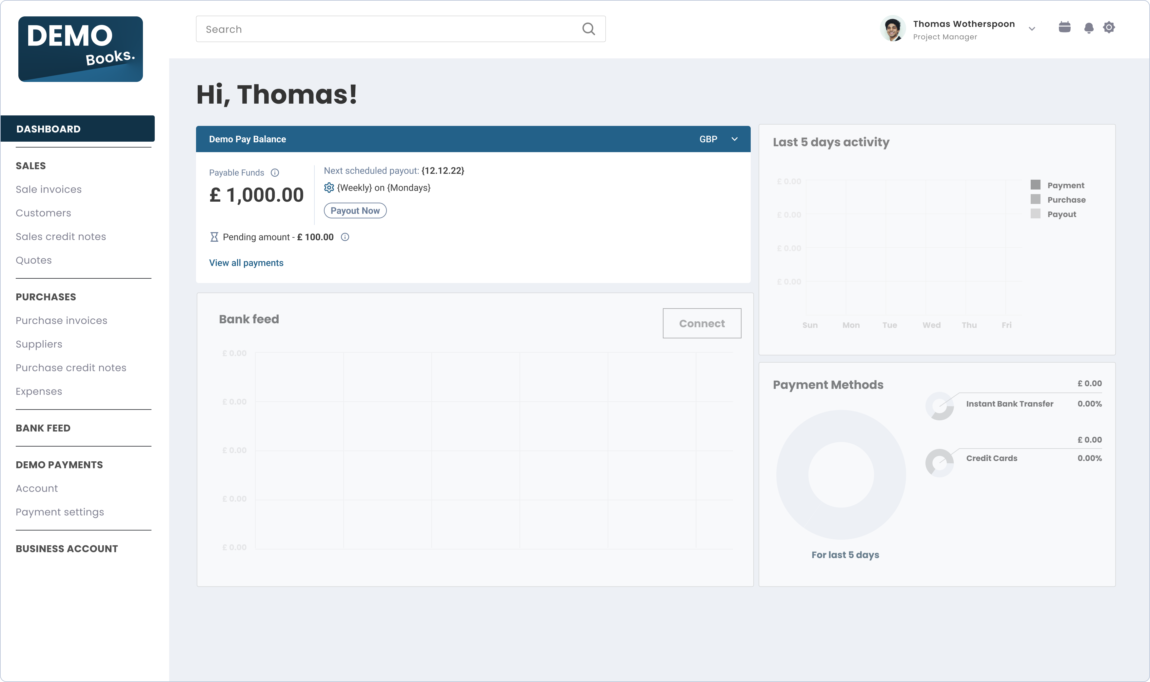Click the hourglass pending icon

(214, 237)
